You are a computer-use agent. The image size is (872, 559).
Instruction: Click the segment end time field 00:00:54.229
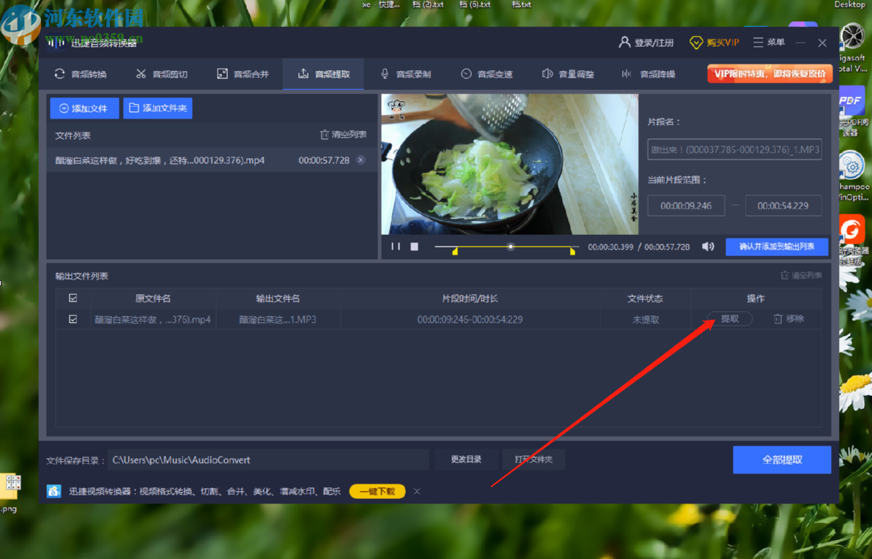783,206
